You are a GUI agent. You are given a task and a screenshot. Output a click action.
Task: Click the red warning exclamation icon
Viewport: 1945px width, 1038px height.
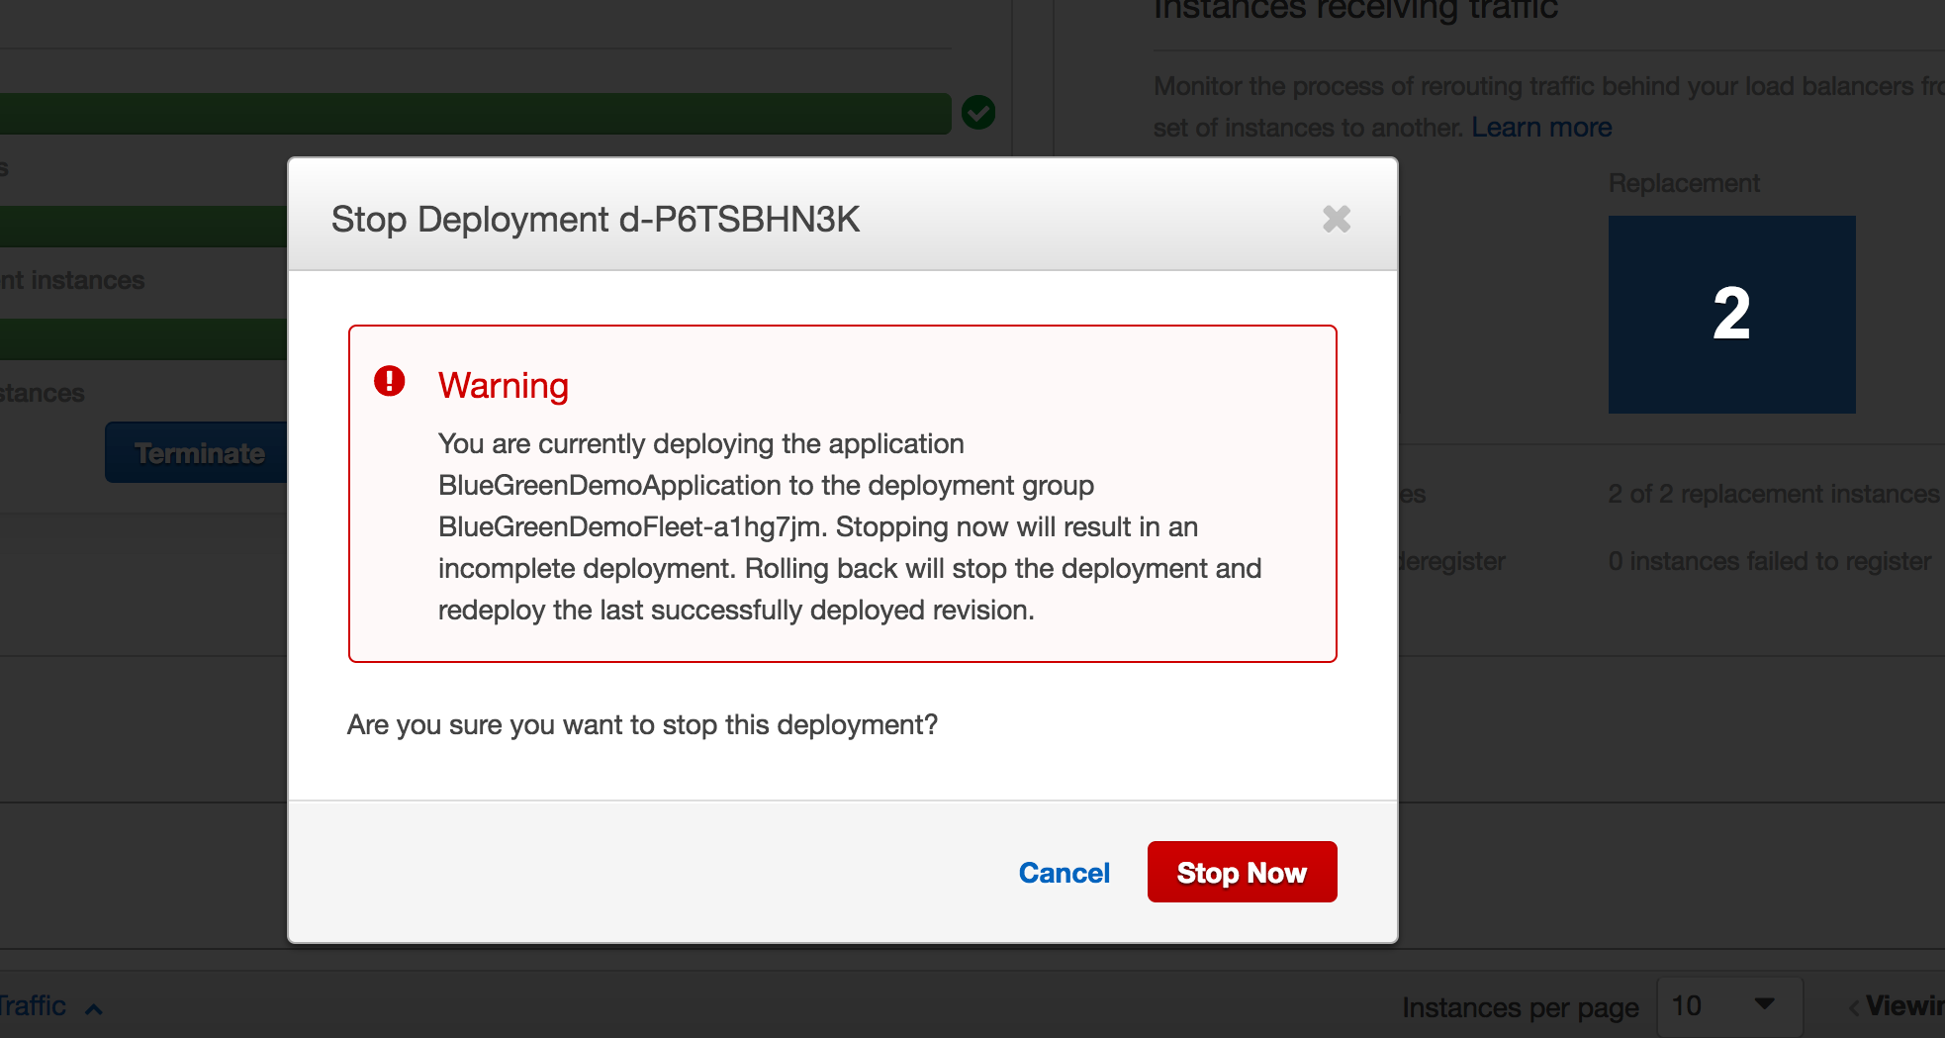click(390, 381)
